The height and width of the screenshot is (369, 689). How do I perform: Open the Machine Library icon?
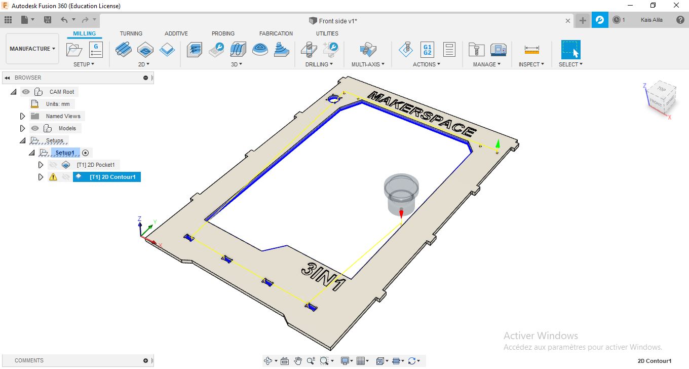[x=499, y=50]
